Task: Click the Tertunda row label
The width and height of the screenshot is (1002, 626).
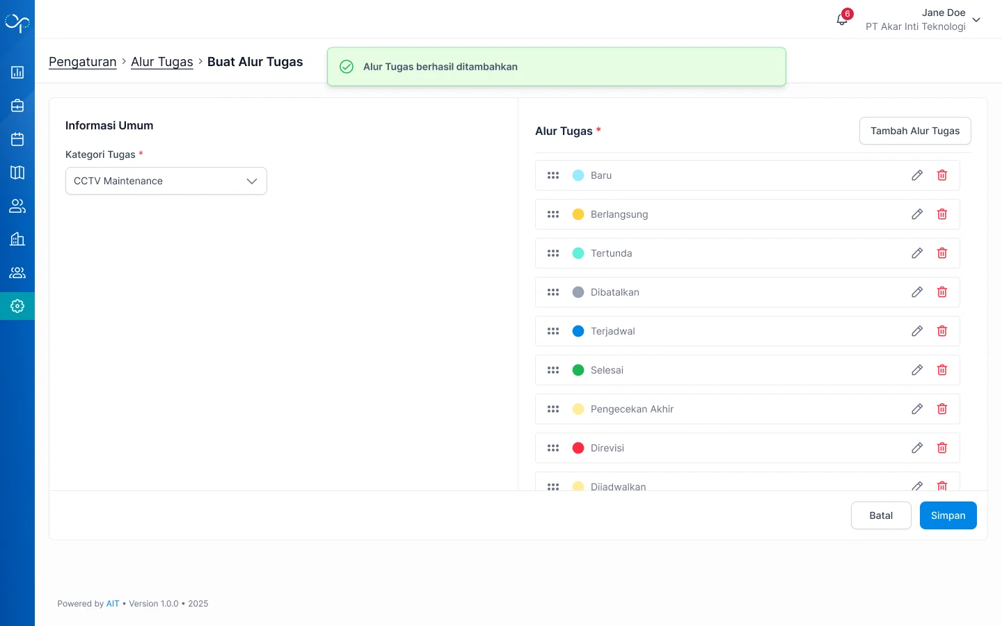Action: click(612, 253)
